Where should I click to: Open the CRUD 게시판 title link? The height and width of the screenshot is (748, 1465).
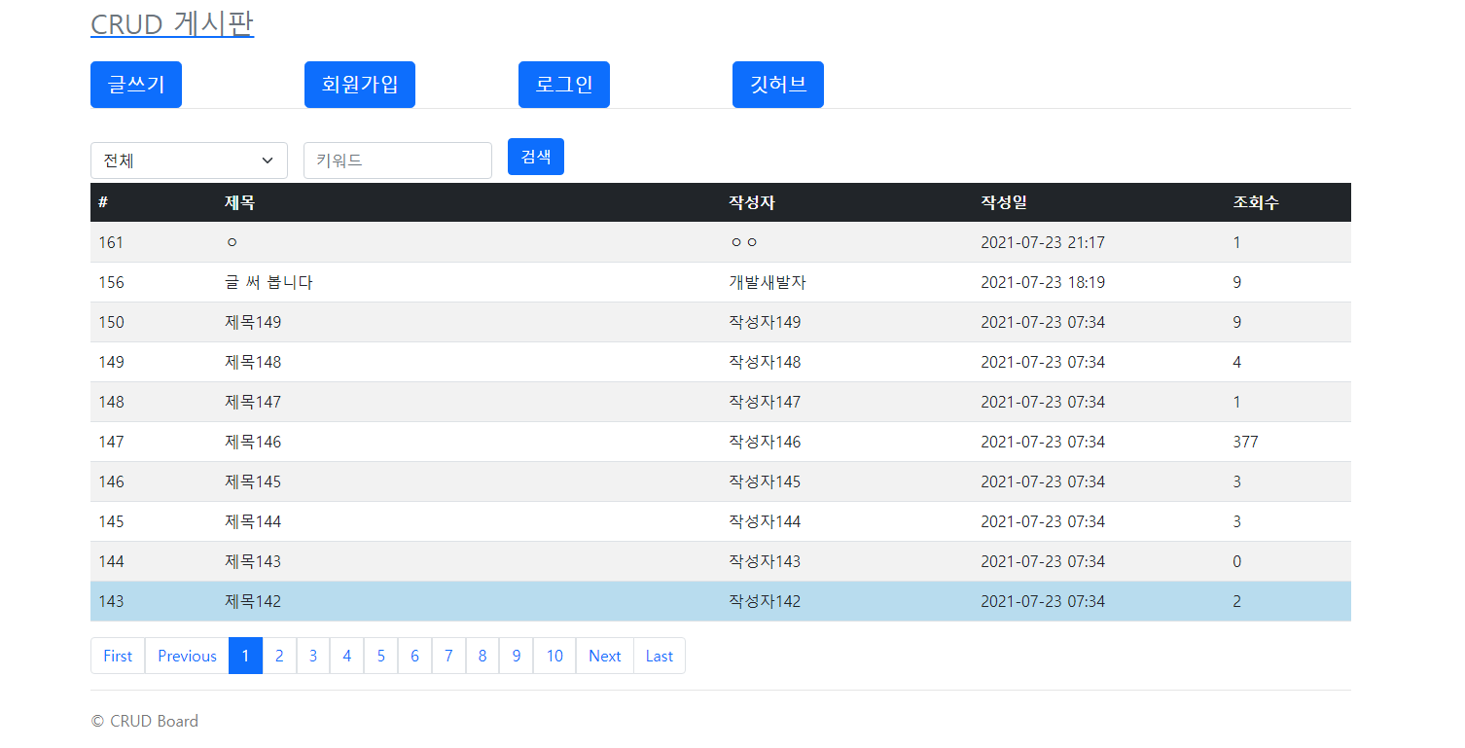172,24
